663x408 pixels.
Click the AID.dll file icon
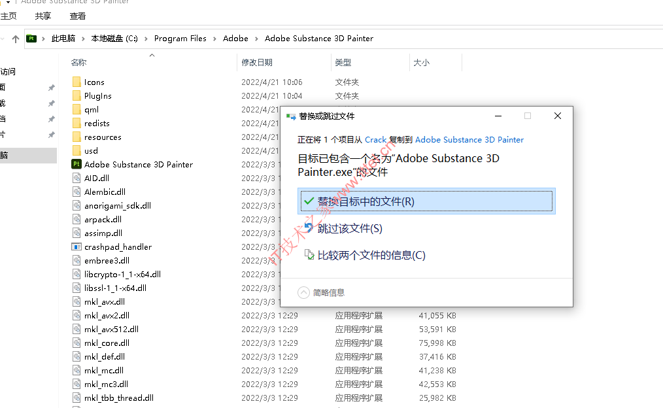tap(76, 178)
